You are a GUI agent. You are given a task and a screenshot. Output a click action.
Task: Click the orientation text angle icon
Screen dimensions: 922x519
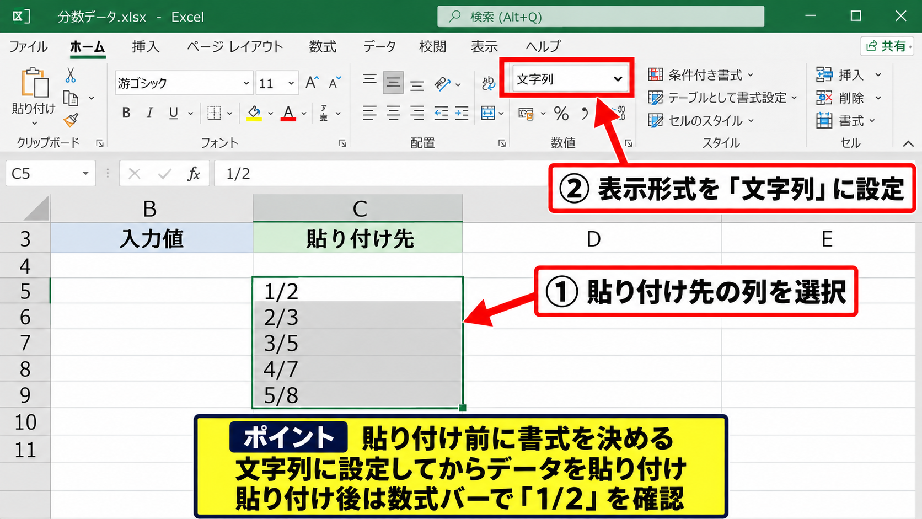(x=442, y=83)
